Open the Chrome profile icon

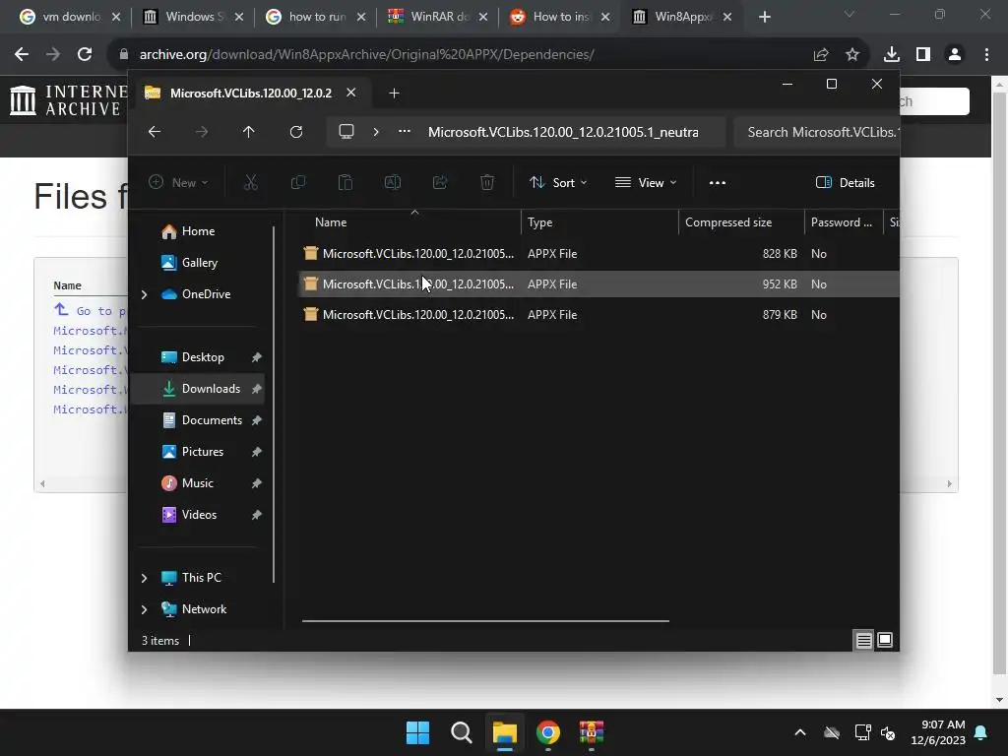pos(955,55)
